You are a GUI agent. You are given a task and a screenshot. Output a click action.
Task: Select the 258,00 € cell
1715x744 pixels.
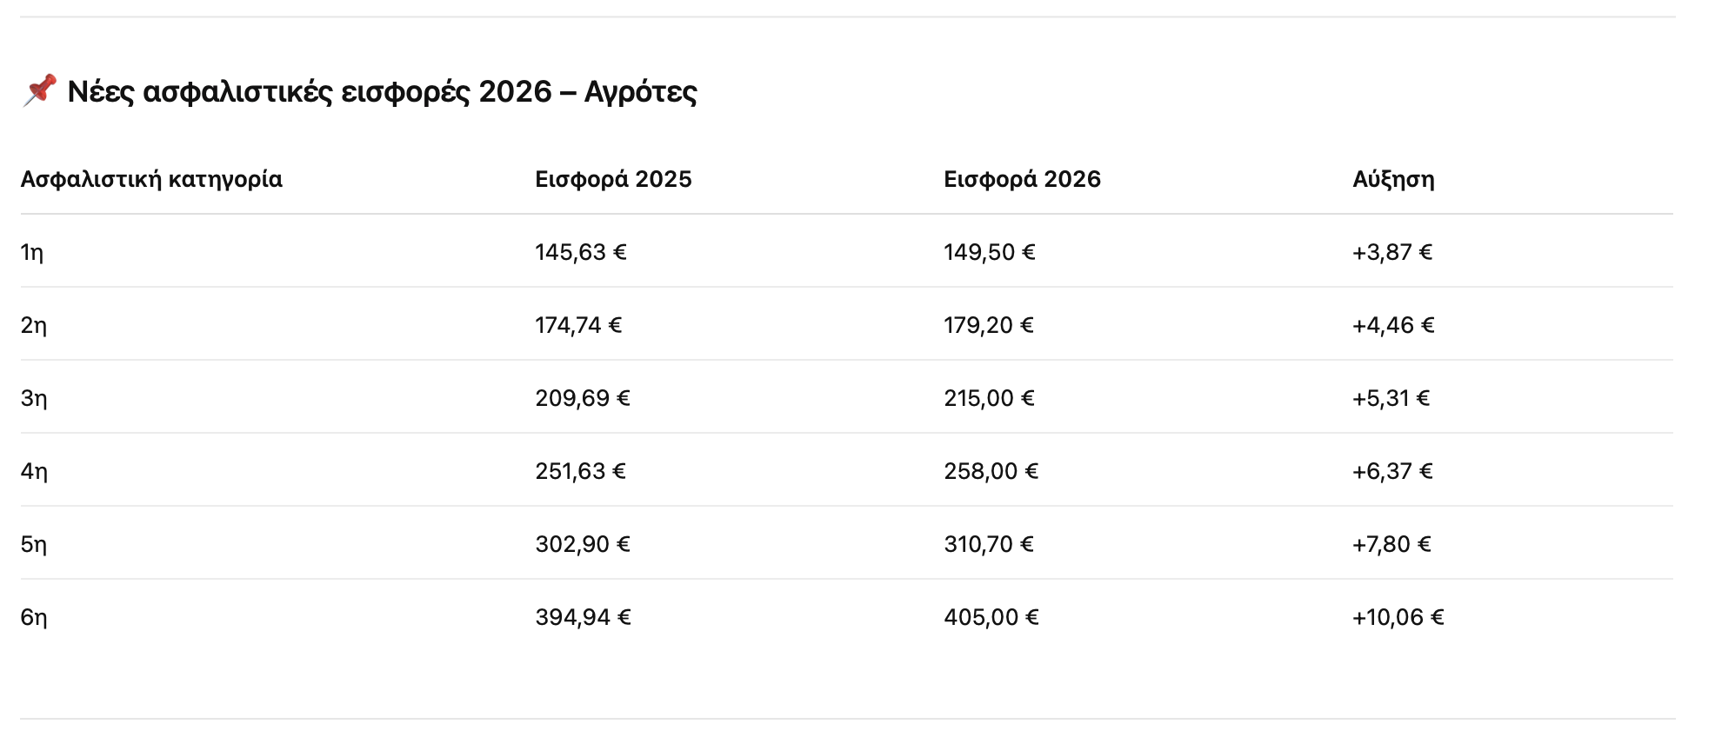[991, 471]
